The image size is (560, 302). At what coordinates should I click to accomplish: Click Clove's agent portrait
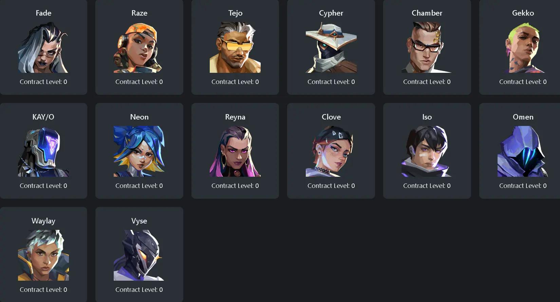point(331,151)
